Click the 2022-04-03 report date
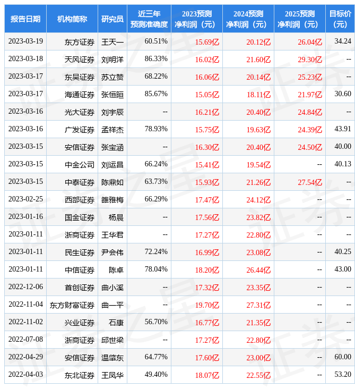This screenshot has width=355, height=388. [25, 375]
